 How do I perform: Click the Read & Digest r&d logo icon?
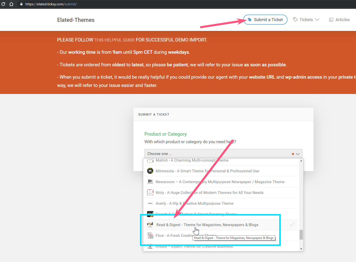click(150, 225)
